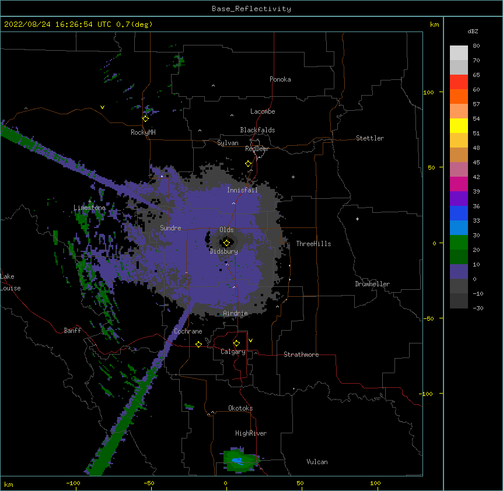Click the Ponoka city label
Viewport: 503px width, 491px height.
(x=280, y=79)
